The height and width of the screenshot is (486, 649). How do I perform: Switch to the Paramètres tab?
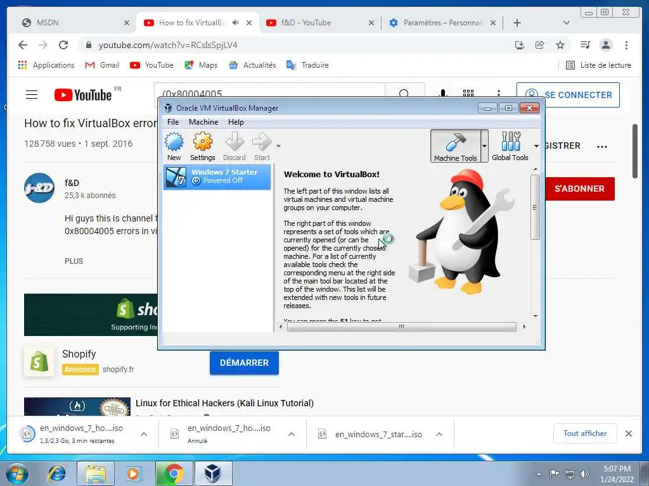pyautogui.click(x=442, y=23)
